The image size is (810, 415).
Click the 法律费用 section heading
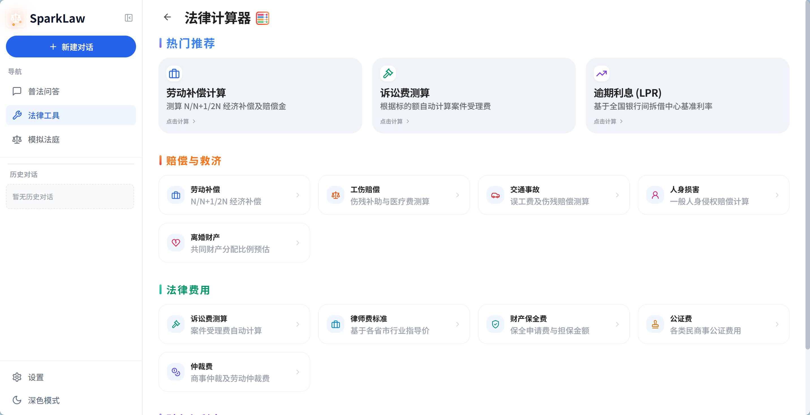(x=188, y=290)
